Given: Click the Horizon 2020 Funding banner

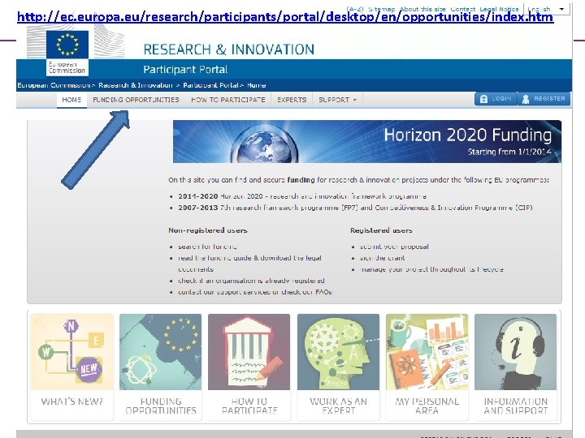Looking at the screenshot, I should click(367, 141).
